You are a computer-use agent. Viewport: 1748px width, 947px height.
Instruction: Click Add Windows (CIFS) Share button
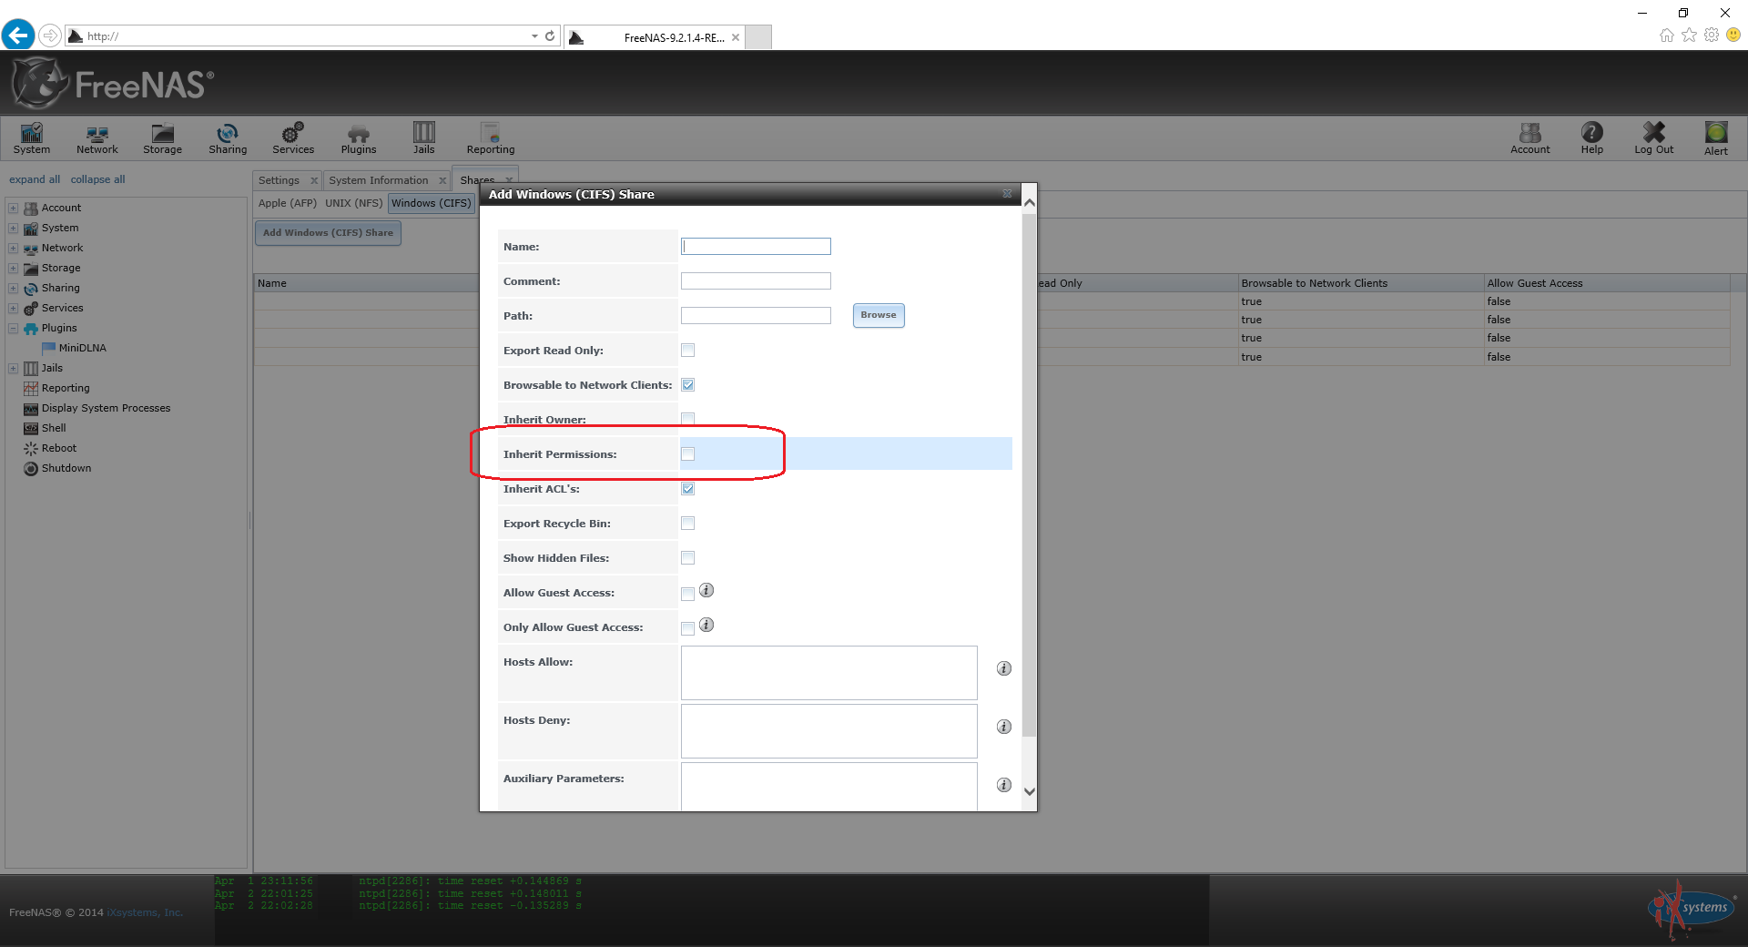click(328, 233)
